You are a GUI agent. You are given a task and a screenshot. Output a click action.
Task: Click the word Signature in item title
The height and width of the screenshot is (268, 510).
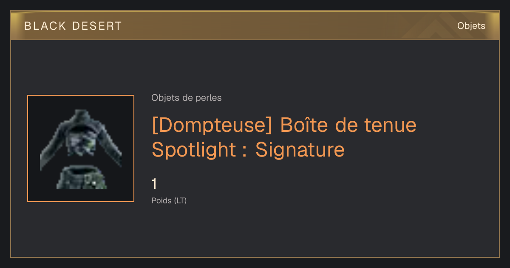click(x=300, y=150)
